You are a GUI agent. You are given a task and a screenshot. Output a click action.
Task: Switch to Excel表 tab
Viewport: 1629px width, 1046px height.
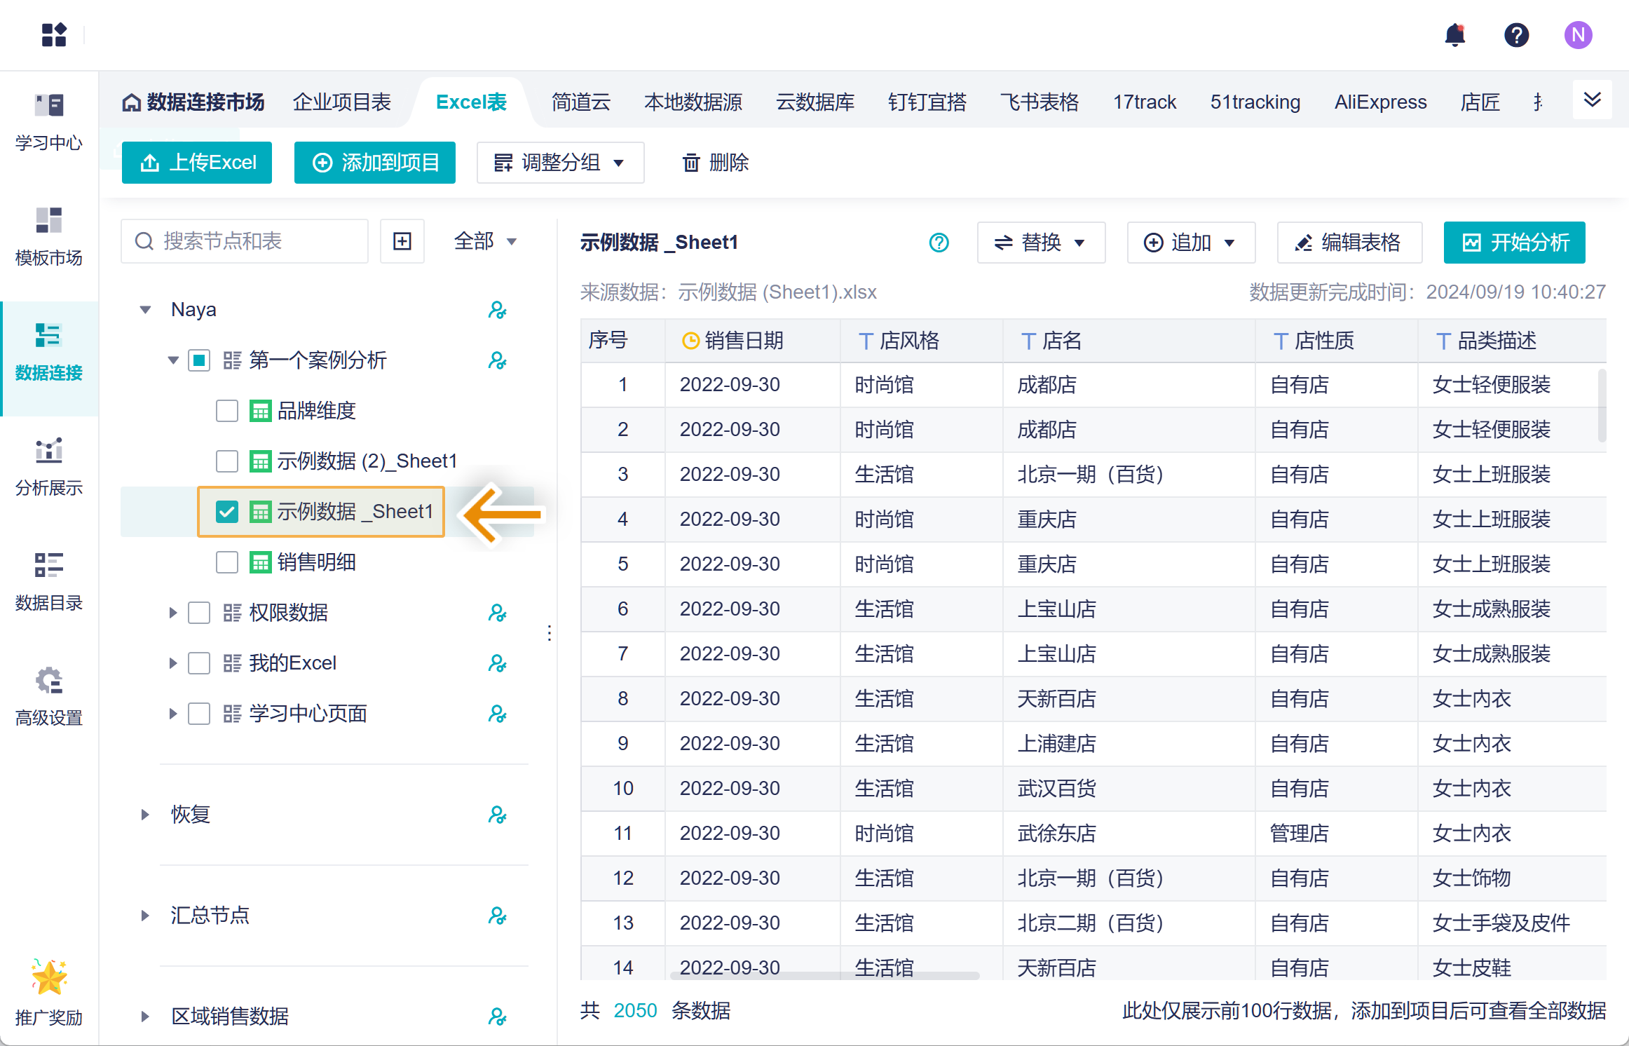(x=471, y=102)
